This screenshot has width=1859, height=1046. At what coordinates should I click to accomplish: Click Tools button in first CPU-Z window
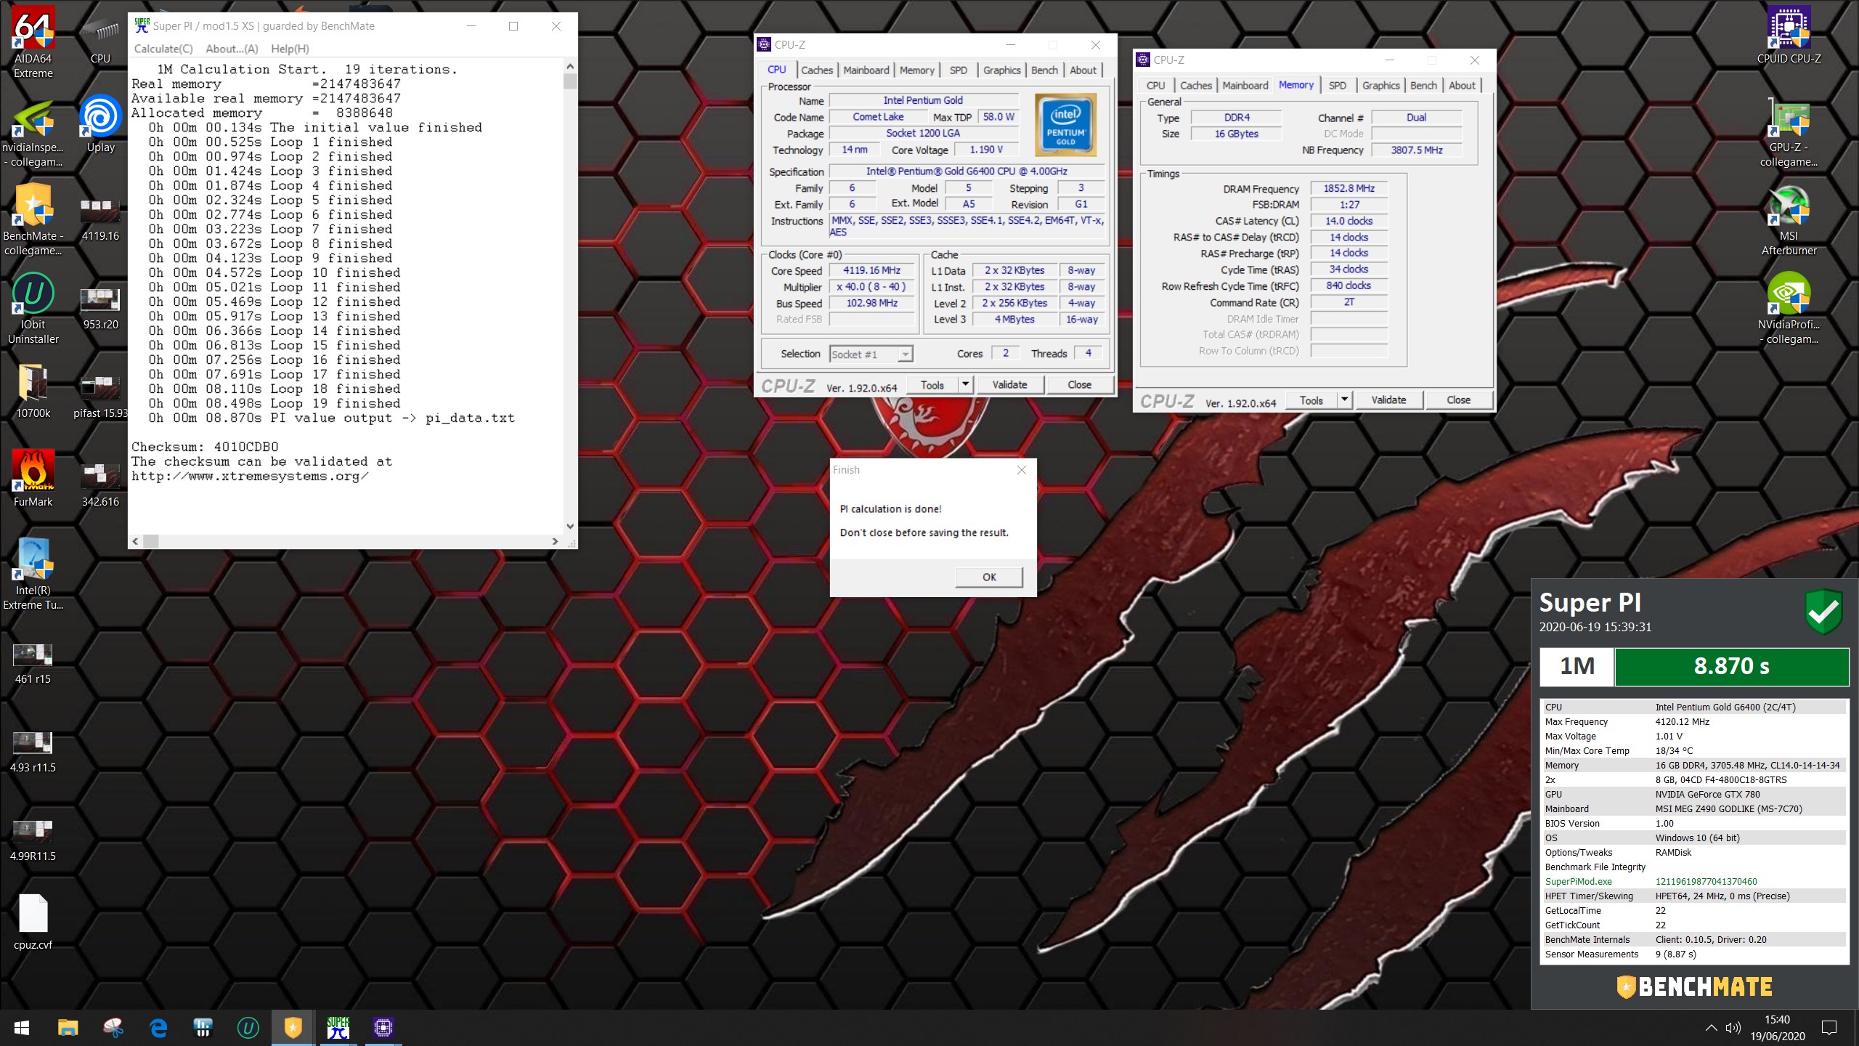[x=932, y=384]
